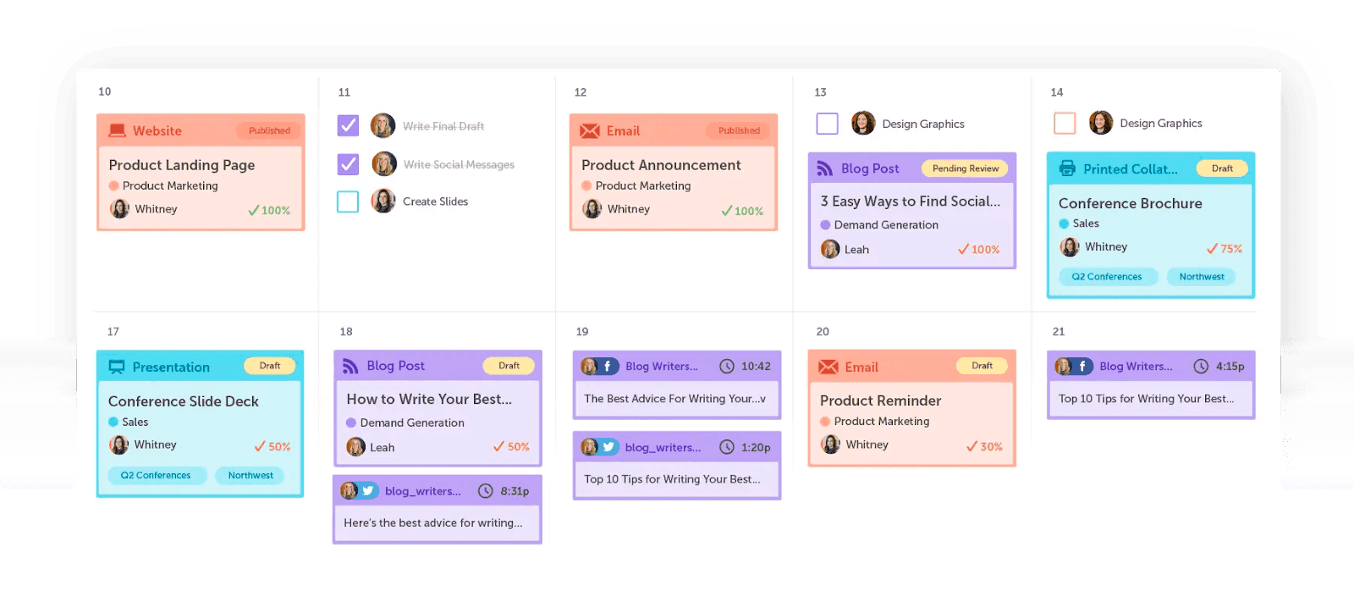This screenshot has width=1354, height=602.
Task: Click the Facebook icon on the 10:42 message
Action: point(608,367)
